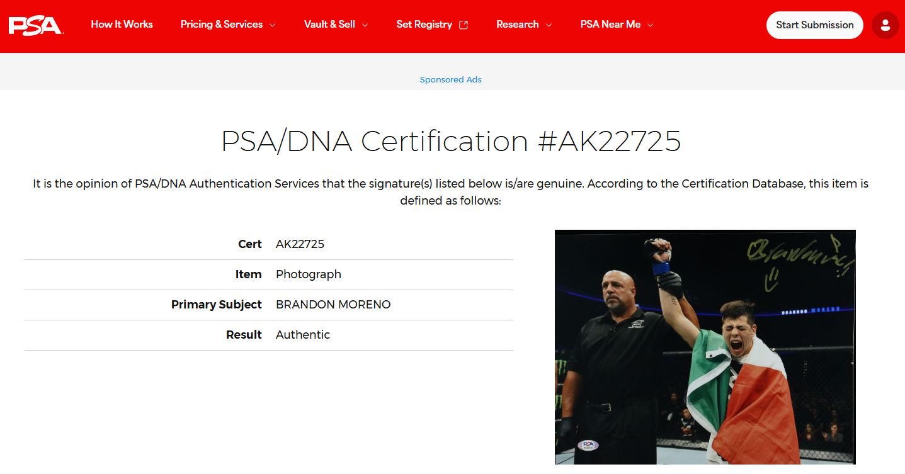
Task: Expand the PSA Near Me chevron
Action: (x=650, y=25)
